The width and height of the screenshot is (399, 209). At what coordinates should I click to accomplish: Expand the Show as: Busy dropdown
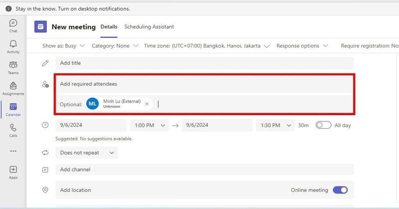[63, 46]
